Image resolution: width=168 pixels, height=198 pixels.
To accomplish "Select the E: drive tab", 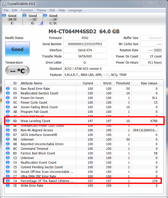I will pos(12,19).
